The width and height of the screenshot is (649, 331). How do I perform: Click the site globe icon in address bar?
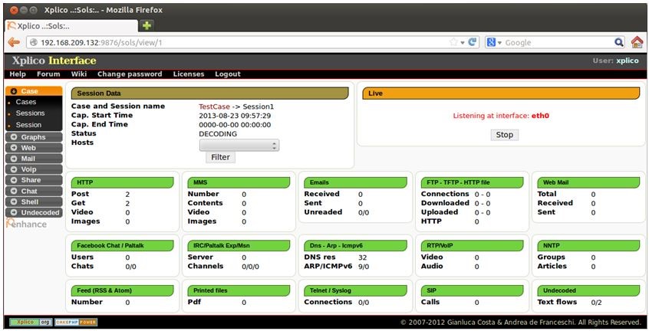[34, 43]
